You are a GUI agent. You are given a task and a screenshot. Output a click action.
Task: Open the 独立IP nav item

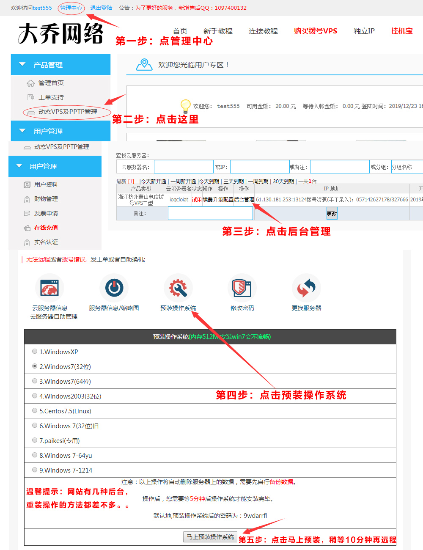(364, 31)
